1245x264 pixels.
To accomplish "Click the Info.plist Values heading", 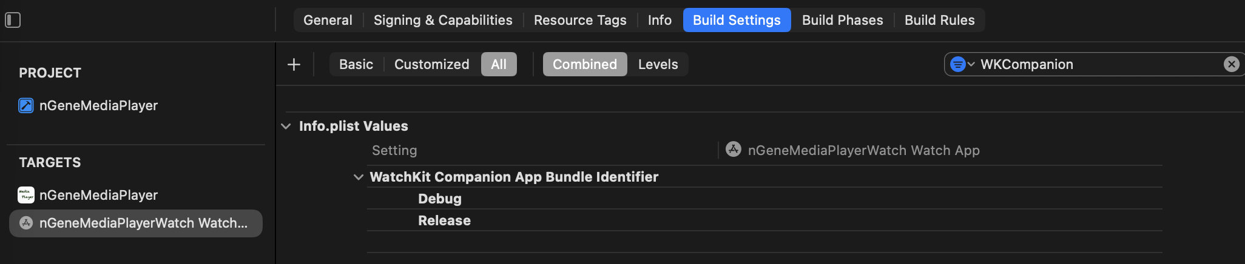I will tap(353, 126).
